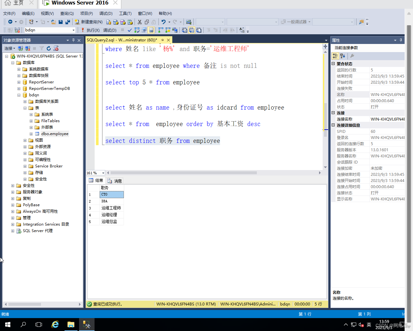Collapse the 聚合状态 properties section
This screenshot has width=413, height=331.
coord(333,64)
